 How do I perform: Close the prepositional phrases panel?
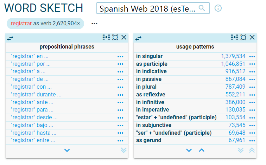point(124,38)
